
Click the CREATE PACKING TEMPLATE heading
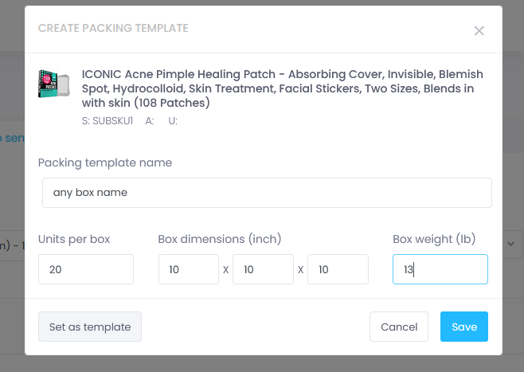113,28
